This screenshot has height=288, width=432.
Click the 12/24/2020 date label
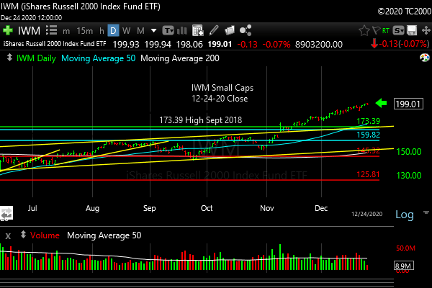click(367, 214)
